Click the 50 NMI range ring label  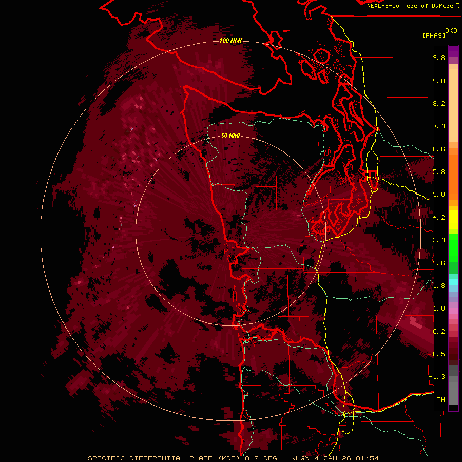coord(230,136)
